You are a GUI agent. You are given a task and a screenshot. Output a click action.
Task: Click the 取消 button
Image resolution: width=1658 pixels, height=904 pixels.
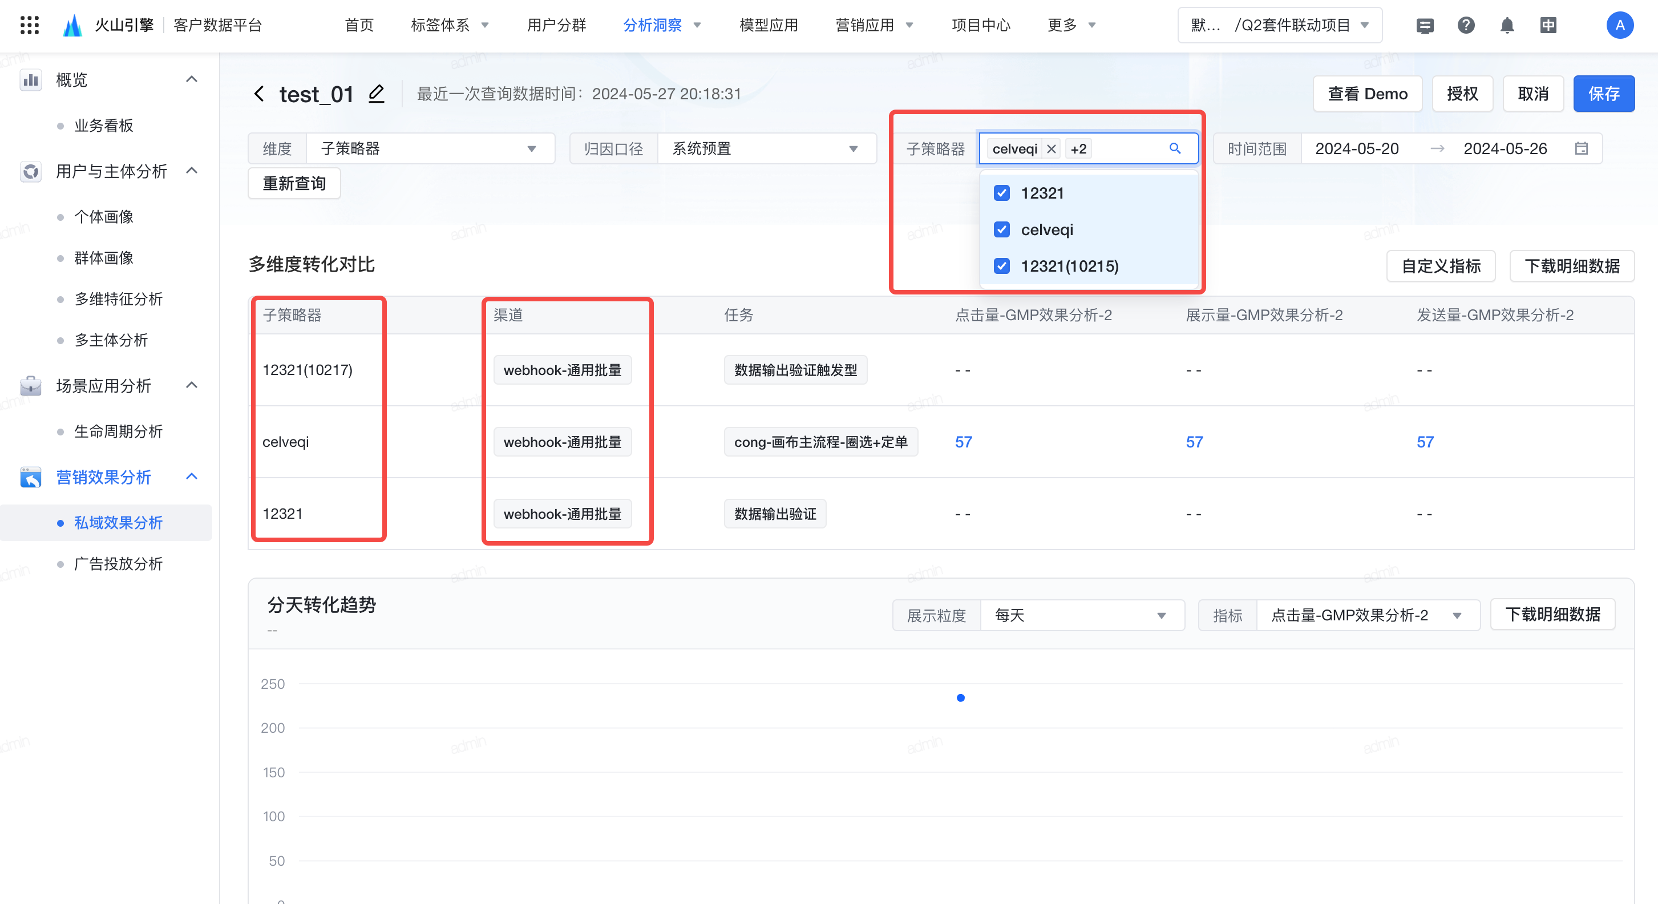(1533, 94)
